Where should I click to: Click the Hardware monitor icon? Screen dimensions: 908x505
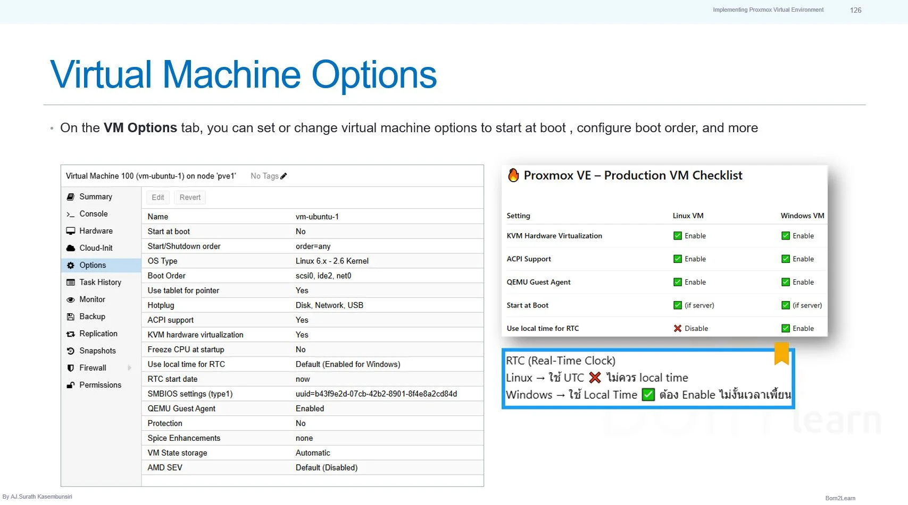(70, 231)
